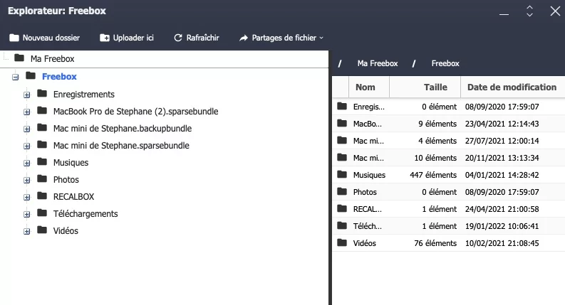Select Vidéos label in the tree

pos(66,230)
